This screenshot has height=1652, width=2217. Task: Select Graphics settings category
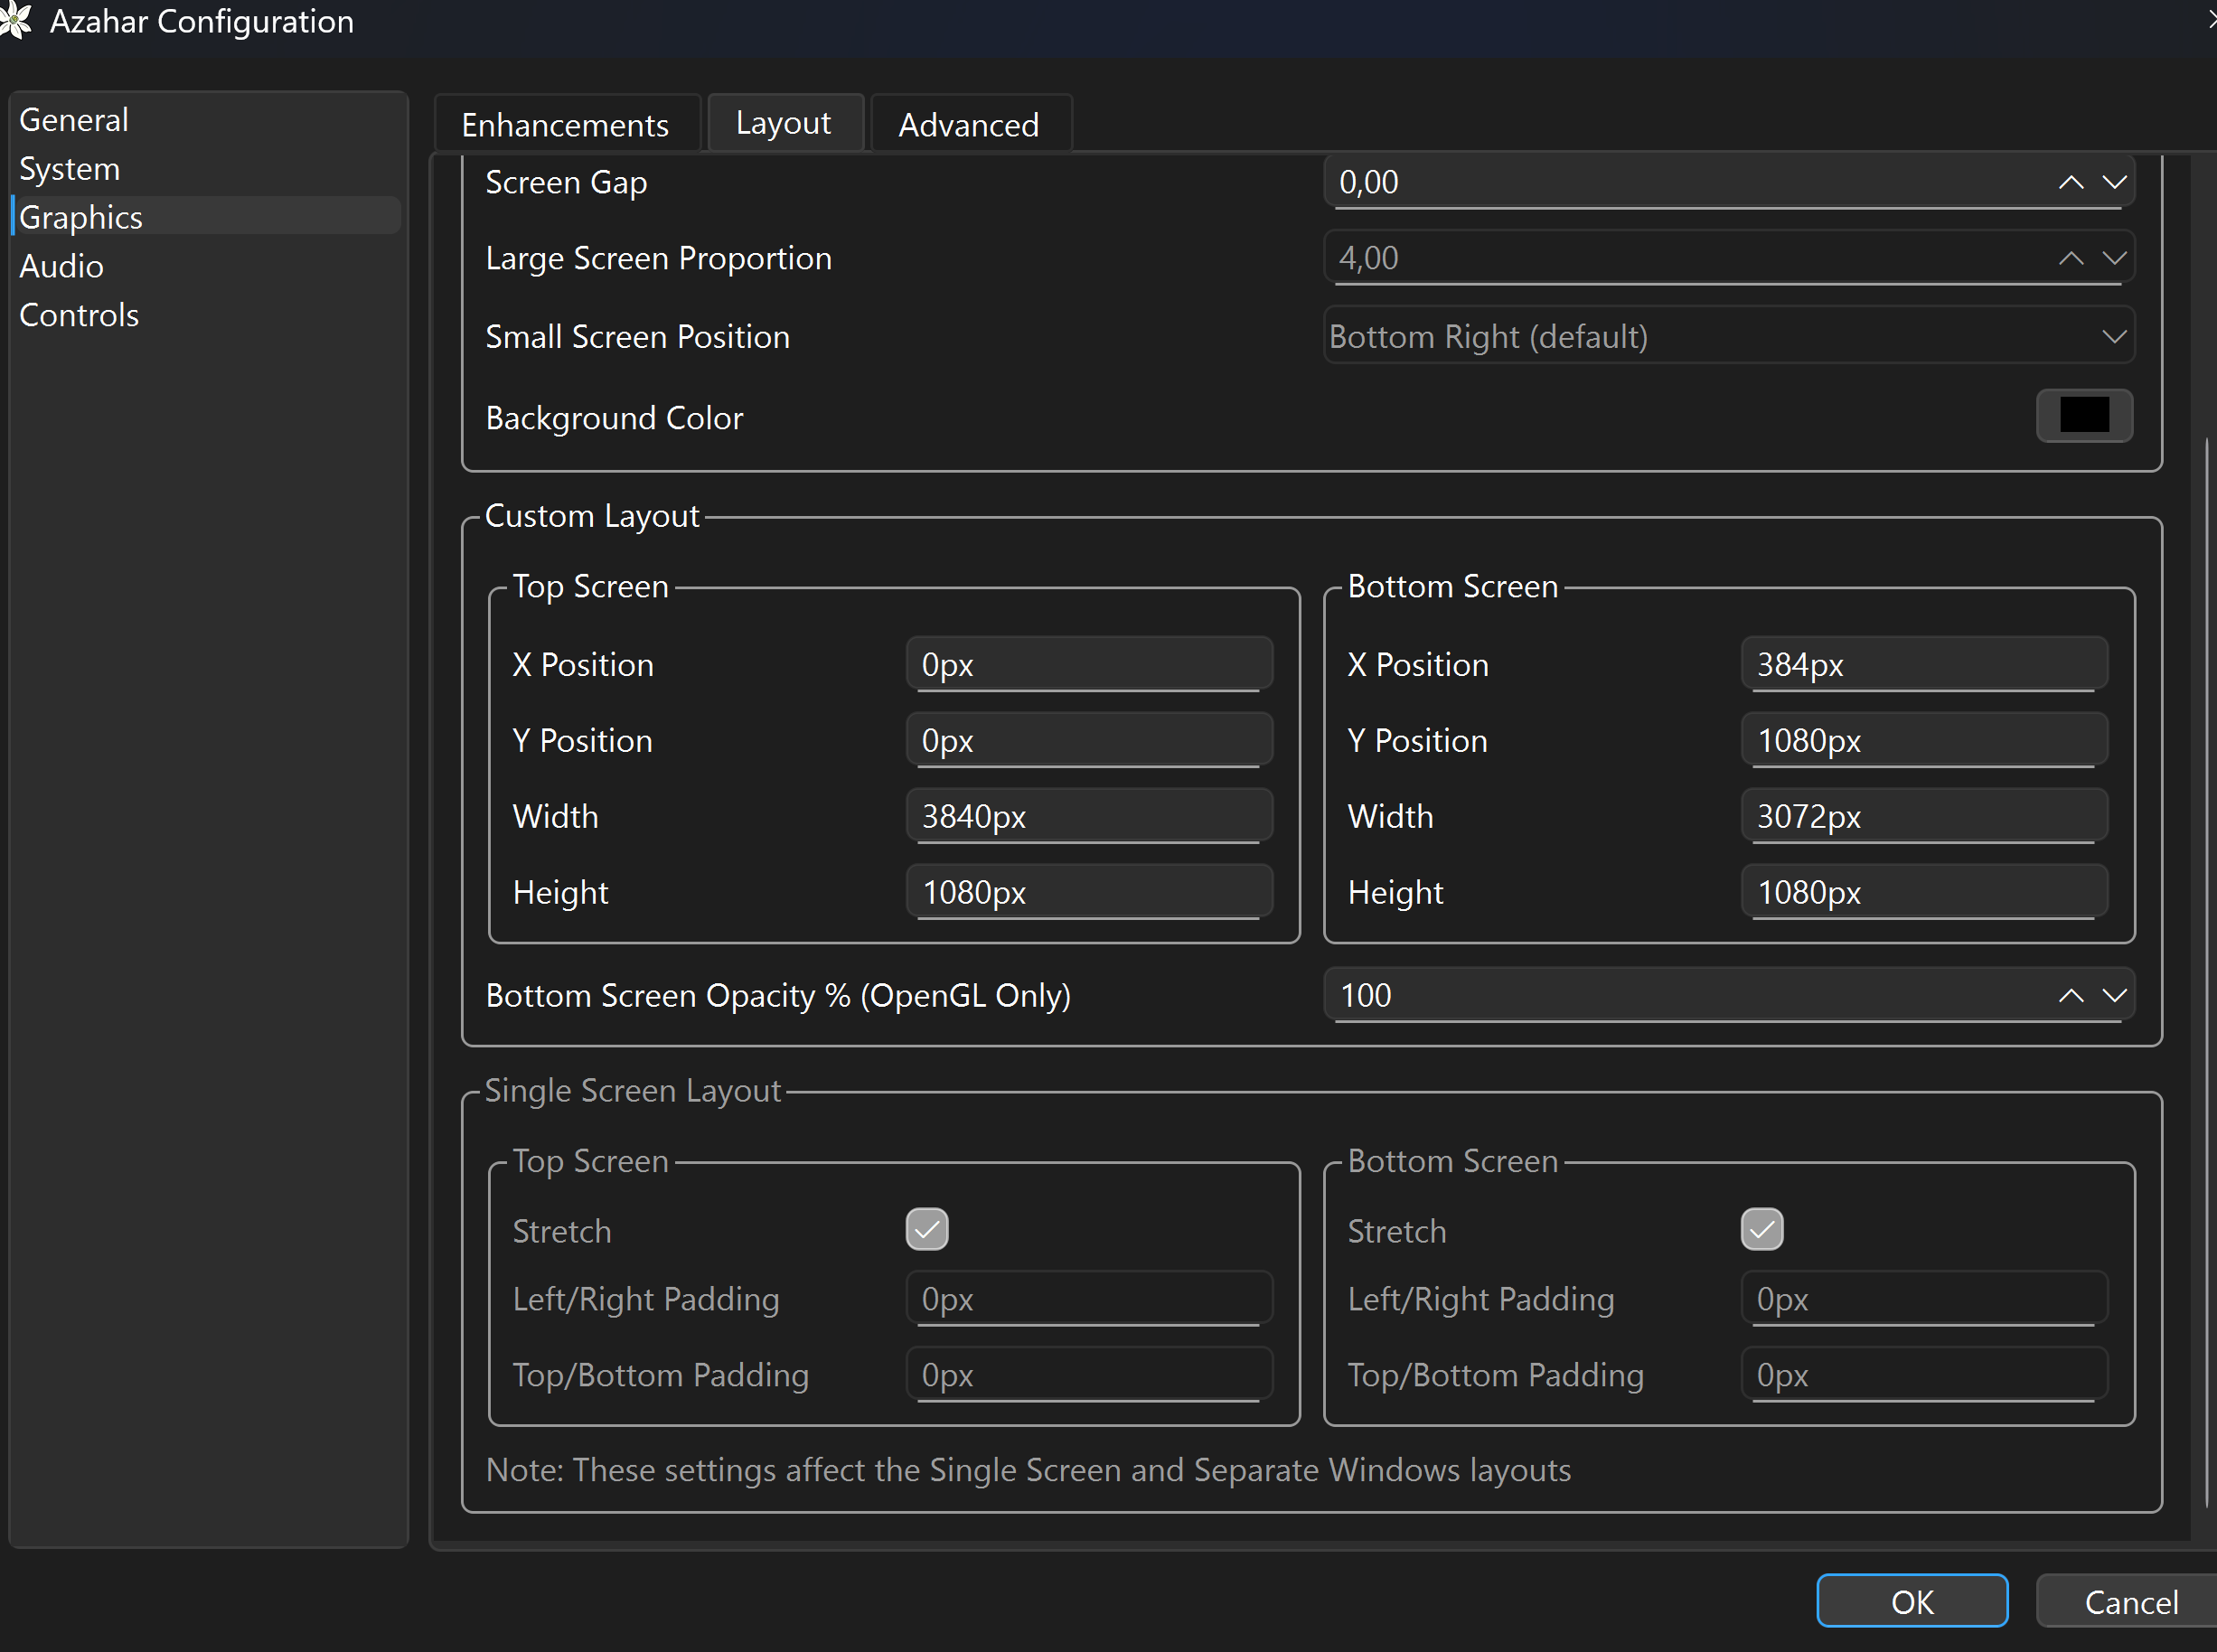tap(206, 217)
